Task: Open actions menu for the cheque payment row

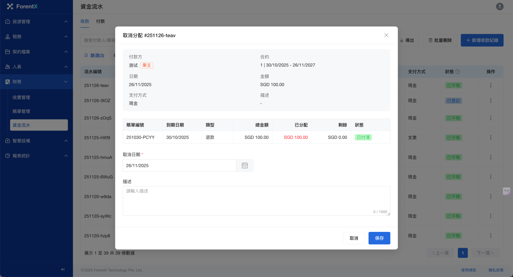Action: [x=490, y=138]
